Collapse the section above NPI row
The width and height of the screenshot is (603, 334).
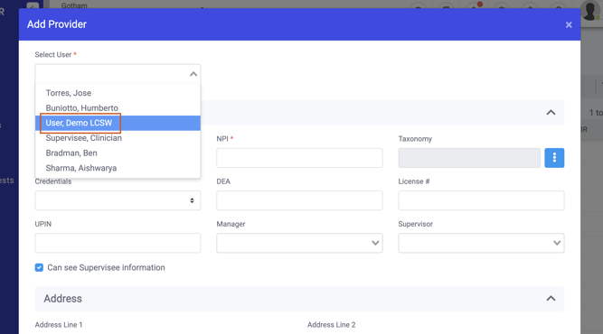click(551, 113)
